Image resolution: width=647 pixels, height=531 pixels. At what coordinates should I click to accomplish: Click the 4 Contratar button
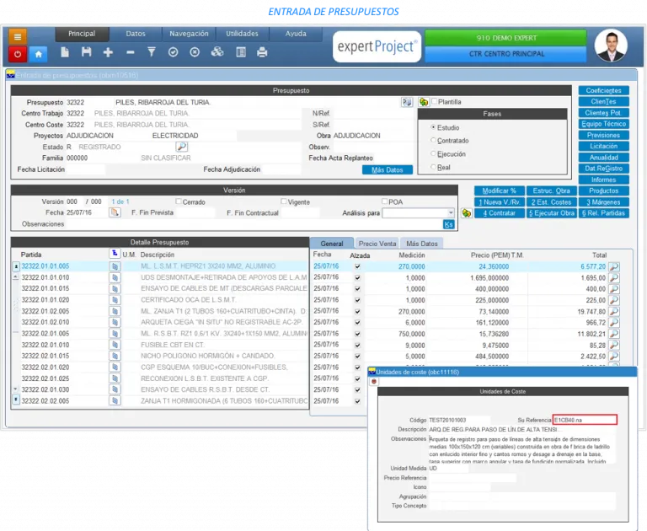(500, 213)
